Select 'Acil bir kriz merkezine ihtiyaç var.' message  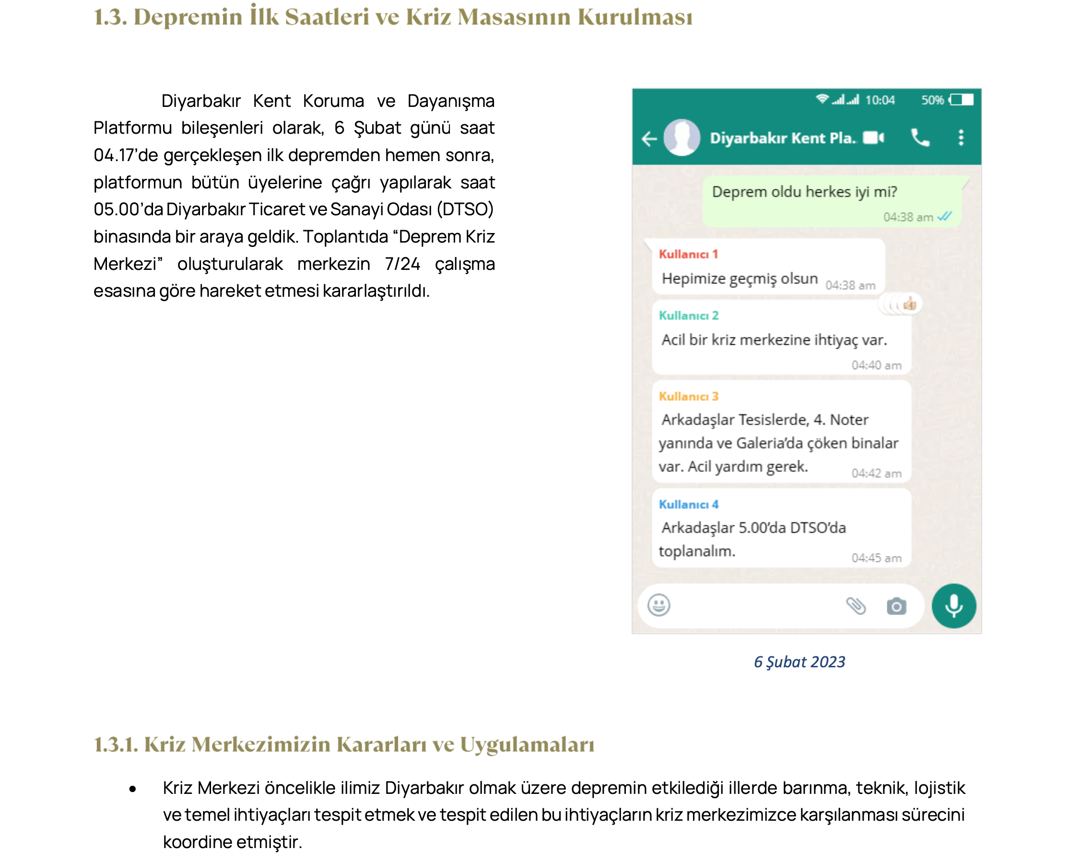tap(781, 337)
